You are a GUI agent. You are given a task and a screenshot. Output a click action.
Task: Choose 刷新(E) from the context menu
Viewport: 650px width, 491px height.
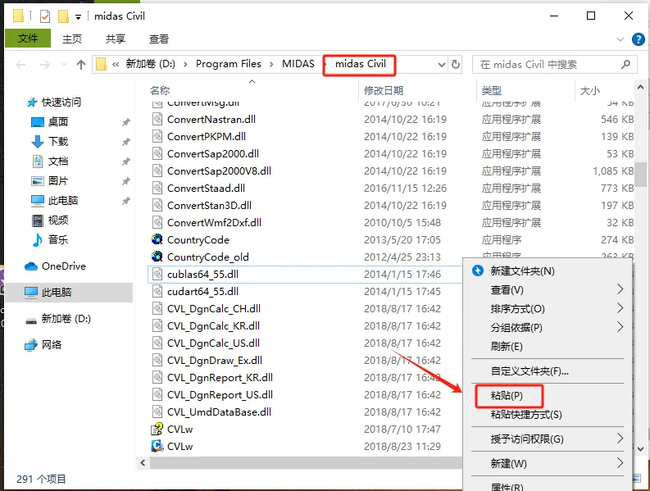(x=507, y=346)
